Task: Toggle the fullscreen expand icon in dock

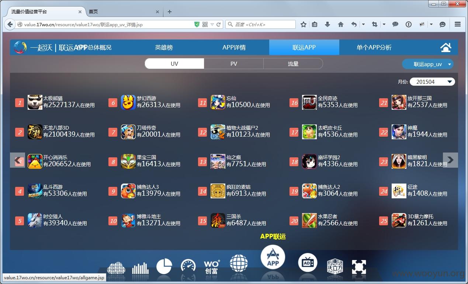Action: (359, 267)
